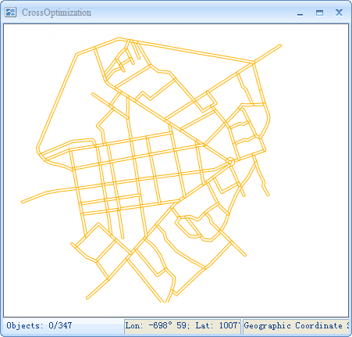Click the CrossOptimization title text
This screenshot has height=337, width=352.
(x=56, y=13)
